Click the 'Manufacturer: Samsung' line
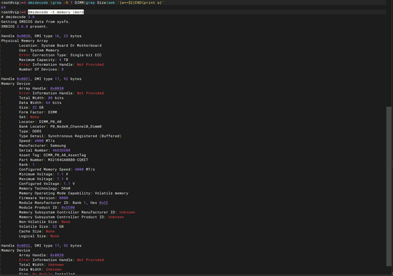 point(42,146)
